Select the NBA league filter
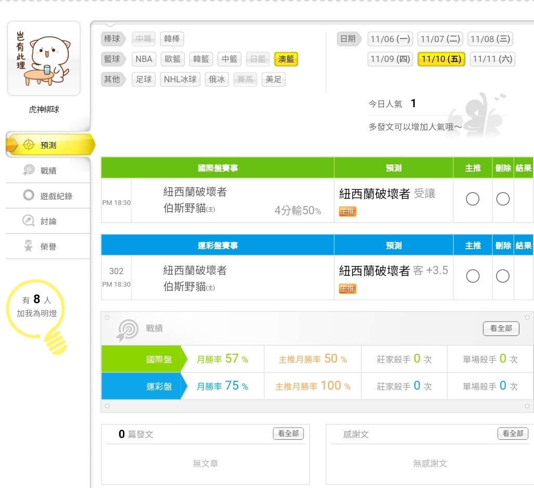The width and height of the screenshot is (534, 488). pyautogui.click(x=144, y=59)
